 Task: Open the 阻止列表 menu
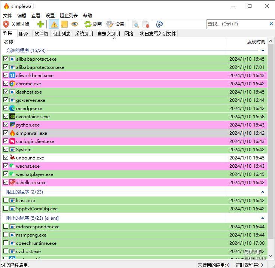click(x=69, y=16)
